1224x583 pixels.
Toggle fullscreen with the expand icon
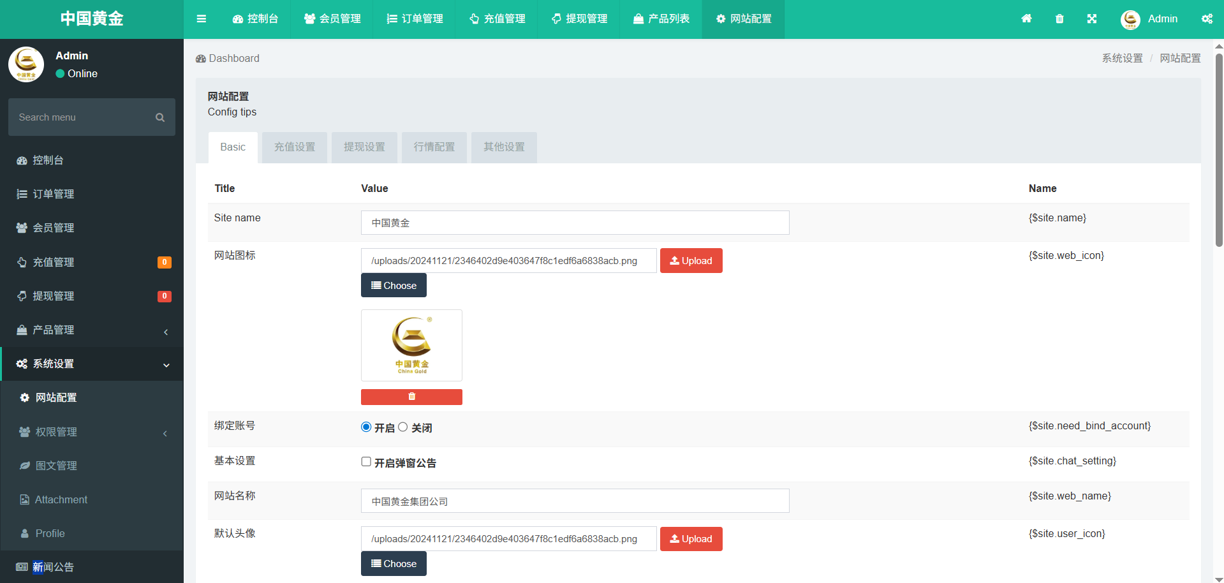point(1092,19)
